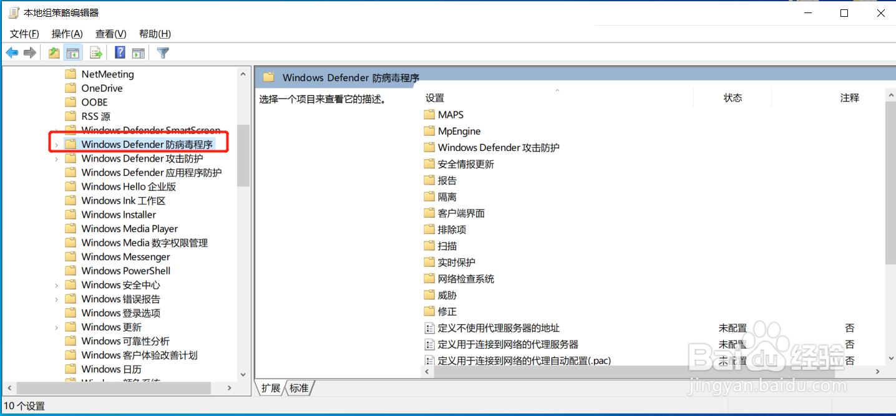Image resolution: width=896 pixels, height=416 pixels.
Task: Click policy icon for 定义不使用代理服务器的地址
Action: coord(429,328)
